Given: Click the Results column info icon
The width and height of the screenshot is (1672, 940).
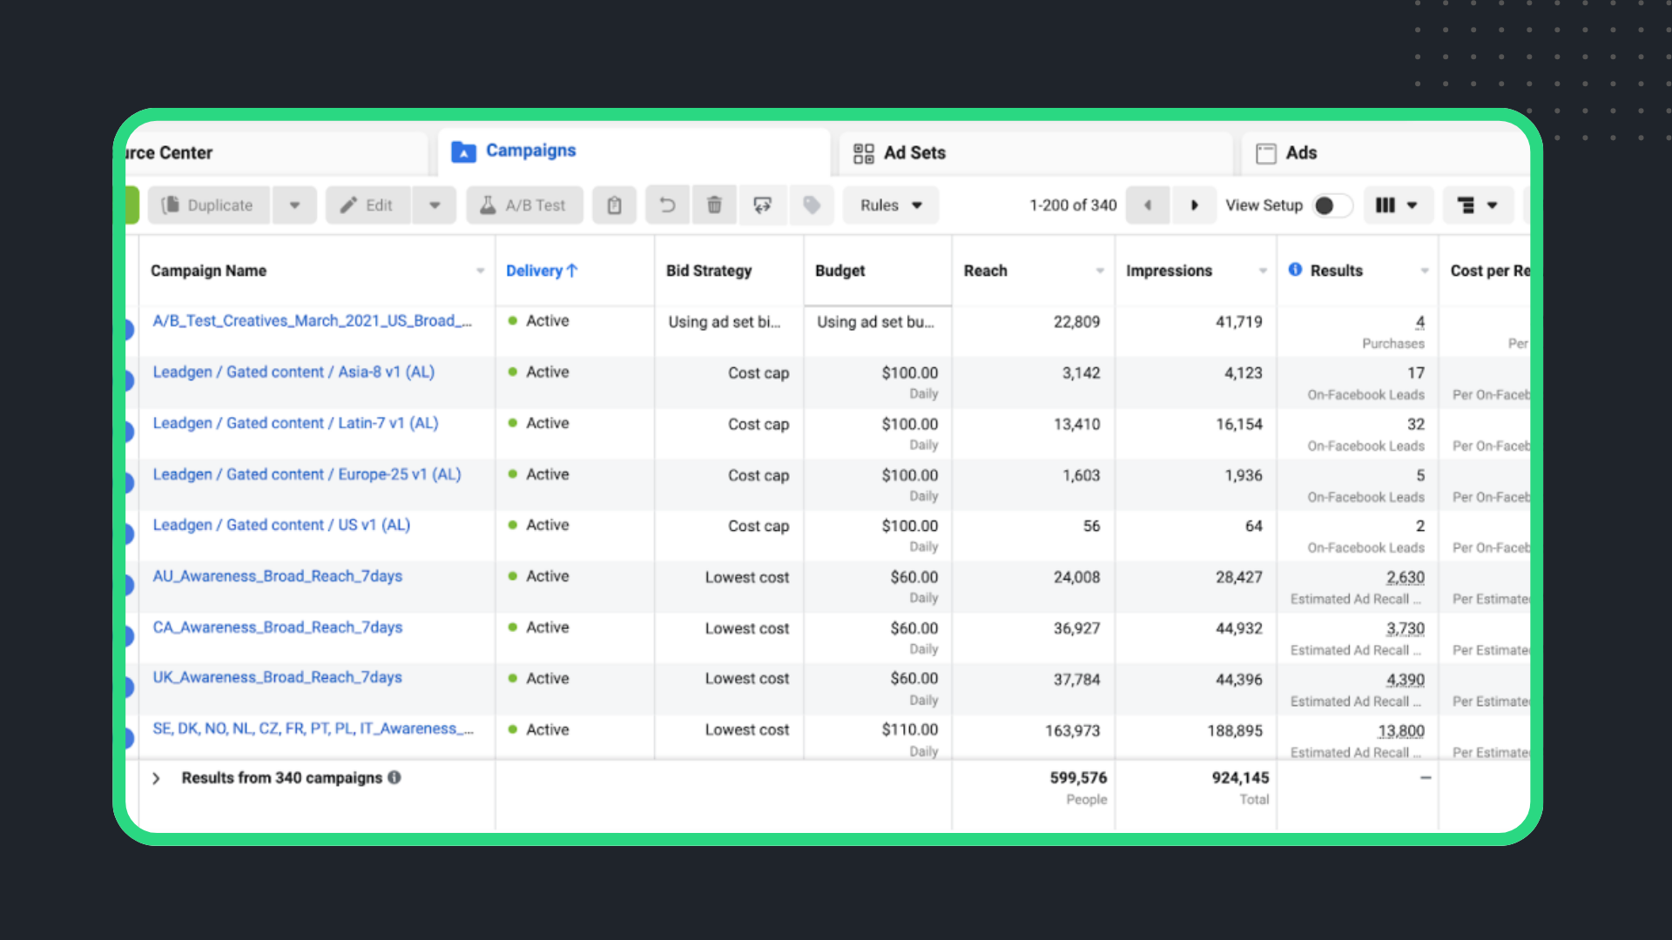Looking at the screenshot, I should pyautogui.click(x=1295, y=270).
